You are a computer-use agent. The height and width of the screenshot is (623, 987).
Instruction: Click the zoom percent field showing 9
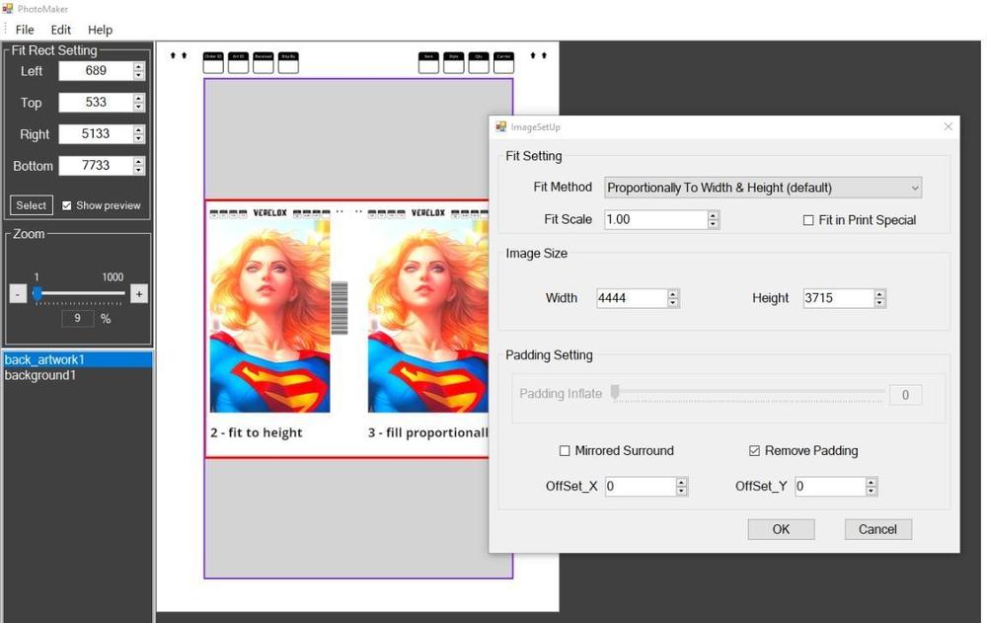77,318
